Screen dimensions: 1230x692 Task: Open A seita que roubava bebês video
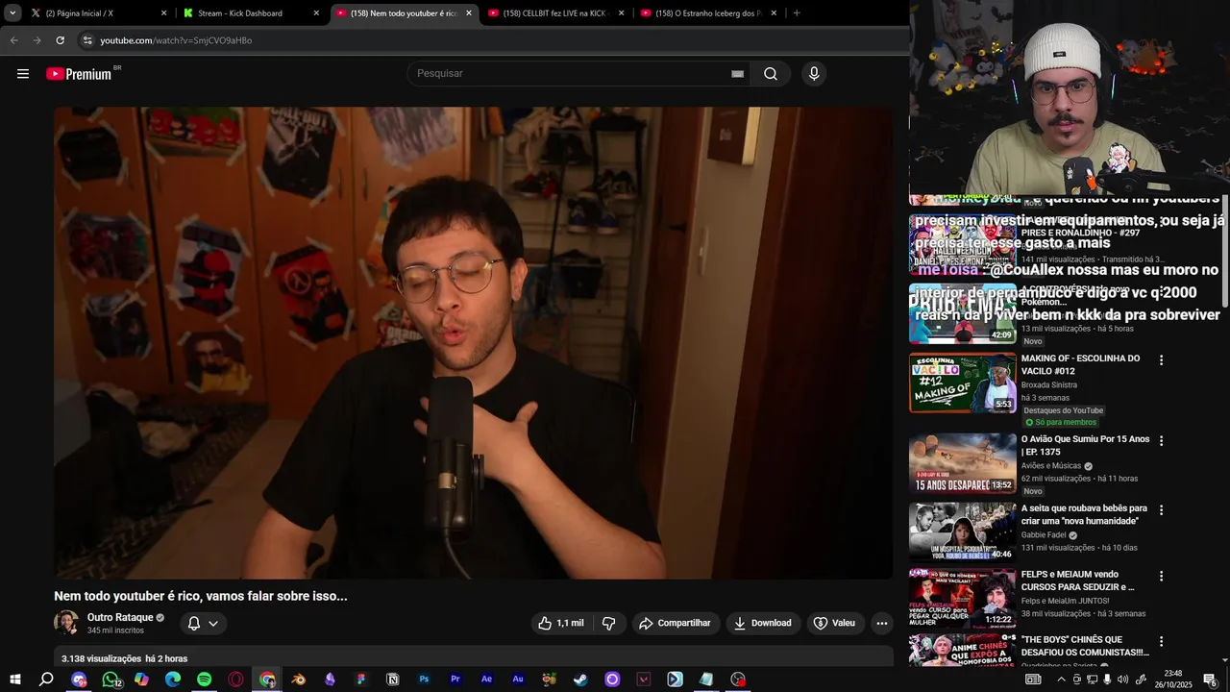click(962, 532)
